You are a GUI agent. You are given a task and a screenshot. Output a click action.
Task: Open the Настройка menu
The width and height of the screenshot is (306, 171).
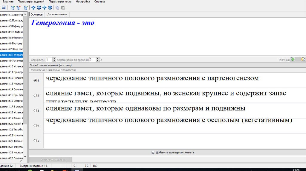(82, 2)
